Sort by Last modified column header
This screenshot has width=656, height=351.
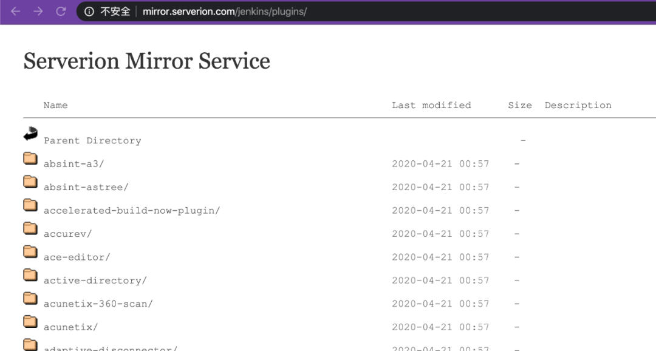[431, 105]
